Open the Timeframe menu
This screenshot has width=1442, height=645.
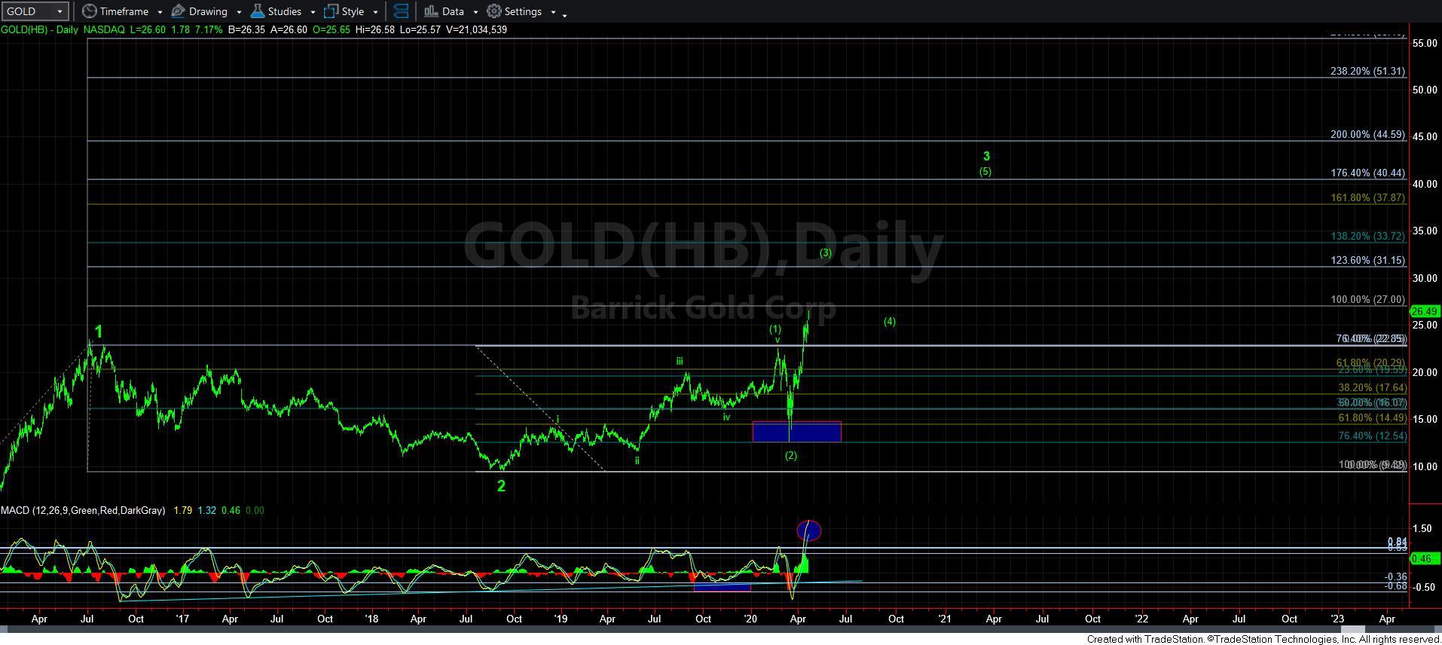coord(124,11)
